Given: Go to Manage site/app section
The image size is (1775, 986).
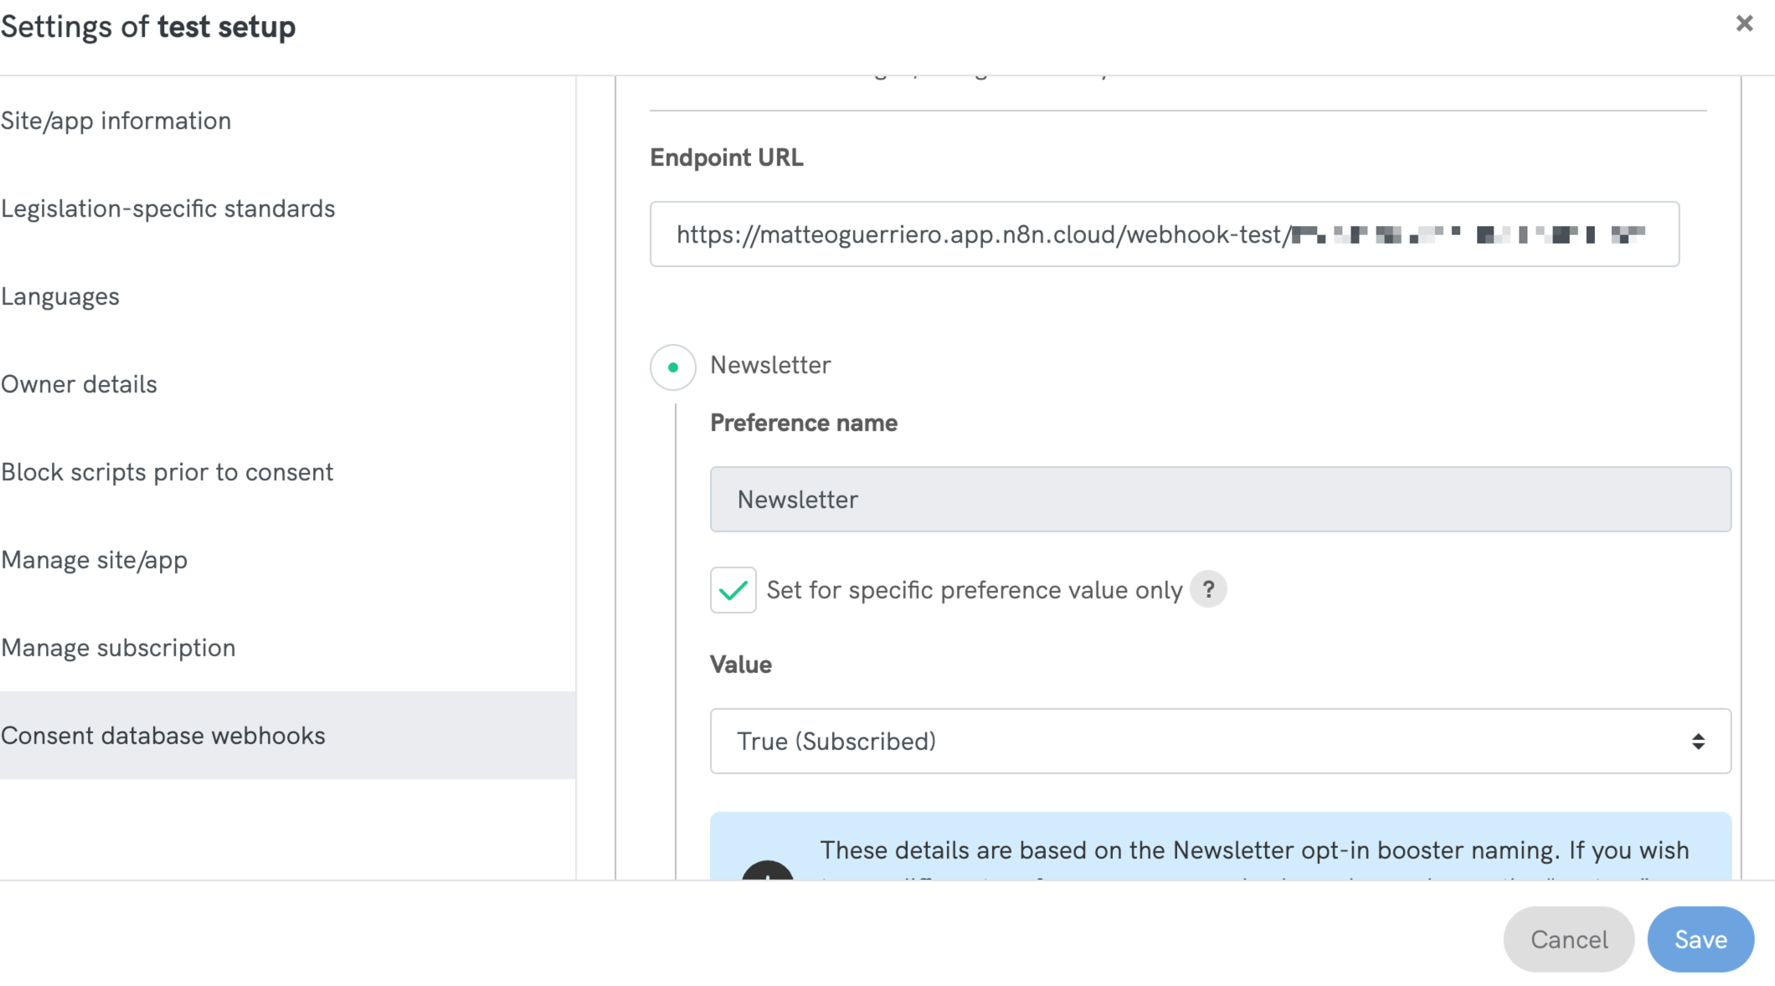Looking at the screenshot, I should coord(95,560).
